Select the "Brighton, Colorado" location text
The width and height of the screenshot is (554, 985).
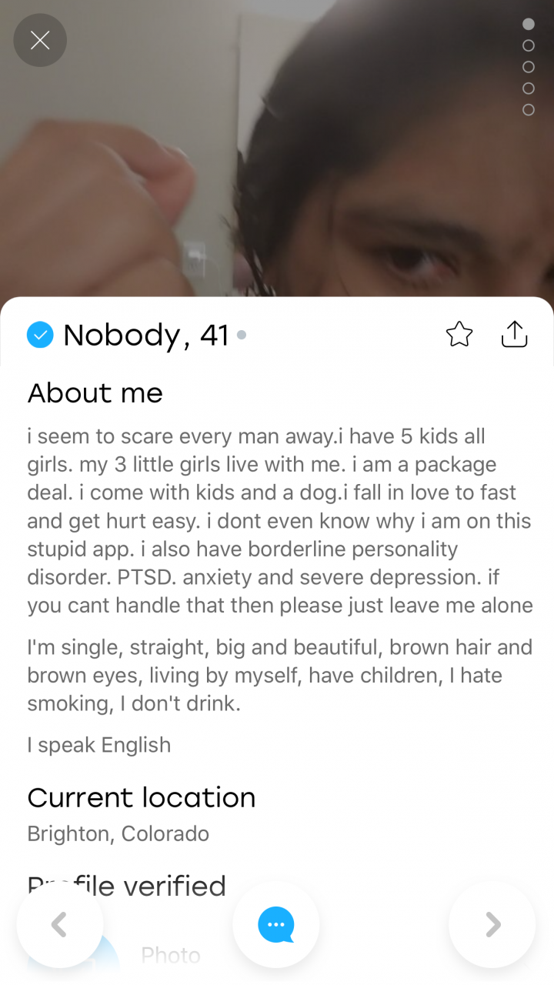pyautogui.click(x=118, y=833)
